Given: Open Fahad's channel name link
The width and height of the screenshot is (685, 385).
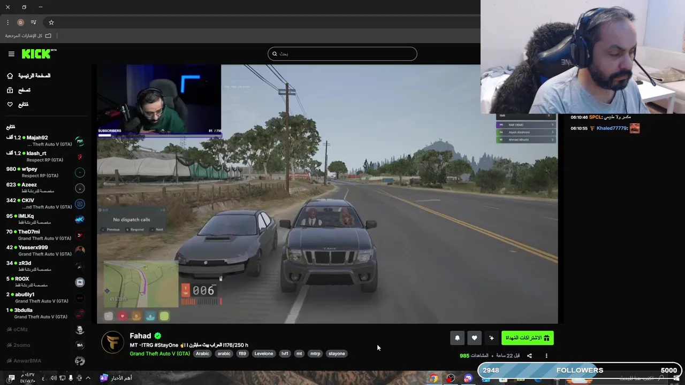Looking at the screenshot, I should click(140, 336).
